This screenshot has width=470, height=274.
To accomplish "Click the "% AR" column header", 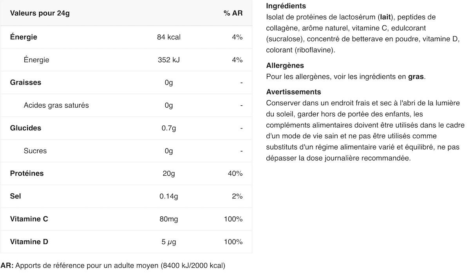I will click(233, 13).
